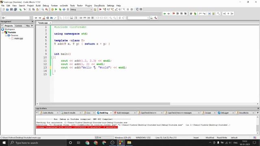Click the Run to cursor debugger icon
260x146 pixels.
pyautogui.click(x=104, y=9)
